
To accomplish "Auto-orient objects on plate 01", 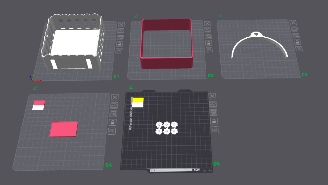I will (x=121, y=31).
